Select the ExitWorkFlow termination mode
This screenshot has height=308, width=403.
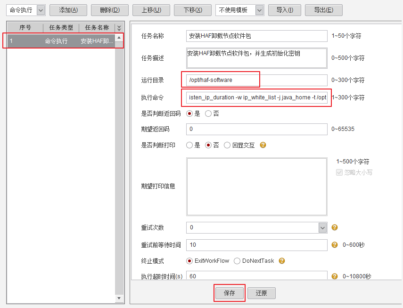pyautogui.click(x=189, y=261)
